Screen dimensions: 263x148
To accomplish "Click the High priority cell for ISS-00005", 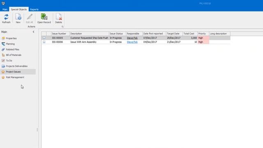I will (203, 38).
